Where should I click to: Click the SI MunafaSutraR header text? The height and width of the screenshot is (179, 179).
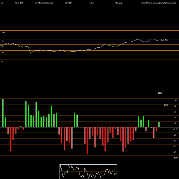[44, 3]
